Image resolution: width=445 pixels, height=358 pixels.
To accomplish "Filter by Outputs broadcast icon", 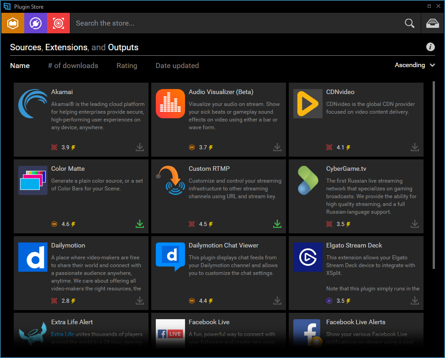I will tap(58, 23).
